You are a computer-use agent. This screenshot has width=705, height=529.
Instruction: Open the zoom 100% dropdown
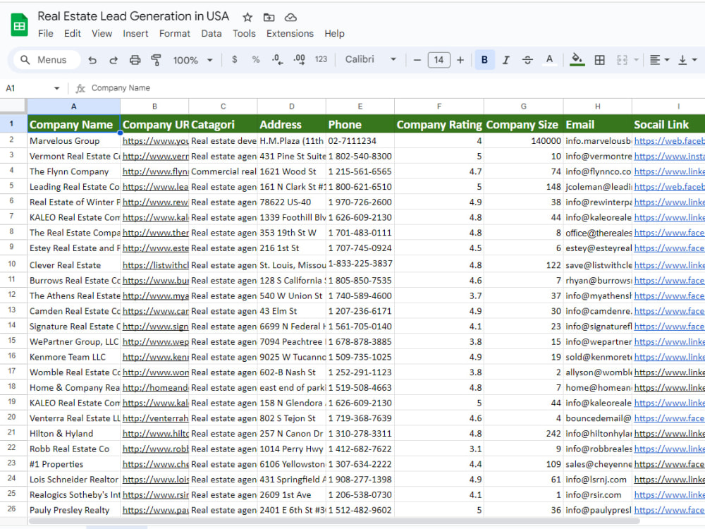(193, 60)
